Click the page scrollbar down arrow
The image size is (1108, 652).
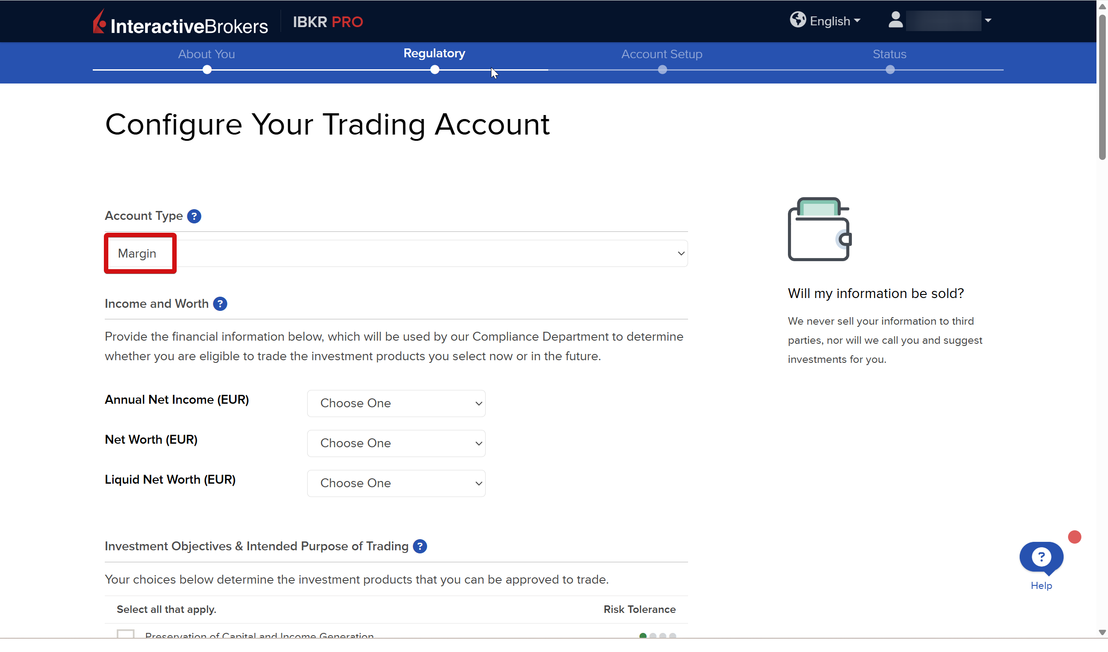[x=1102, y=632]
